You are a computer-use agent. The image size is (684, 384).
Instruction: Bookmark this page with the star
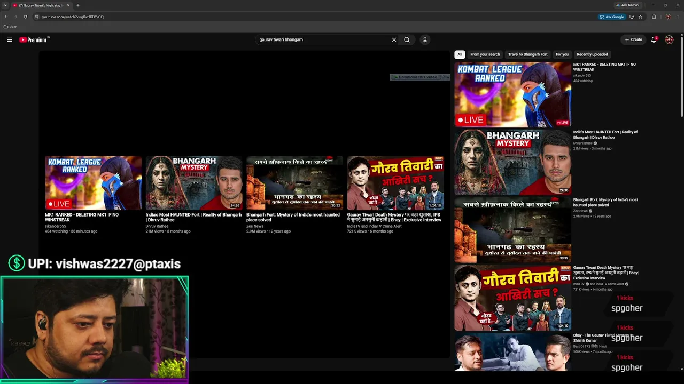click(640, 17)
